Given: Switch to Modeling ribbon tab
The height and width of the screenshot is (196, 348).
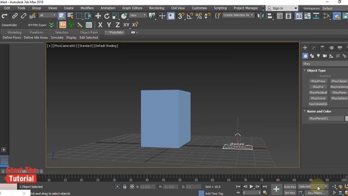Looking at the screenshot, I should 15,33.
